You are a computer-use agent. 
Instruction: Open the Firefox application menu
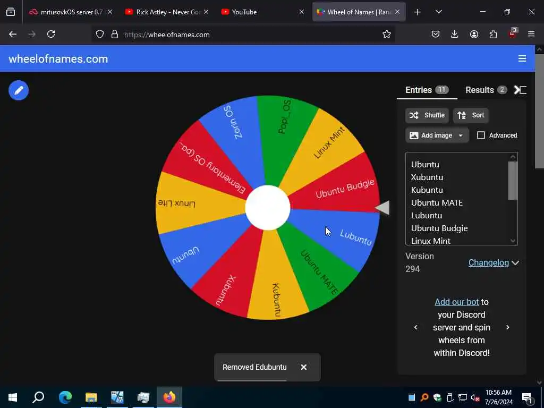pos(531,34)
